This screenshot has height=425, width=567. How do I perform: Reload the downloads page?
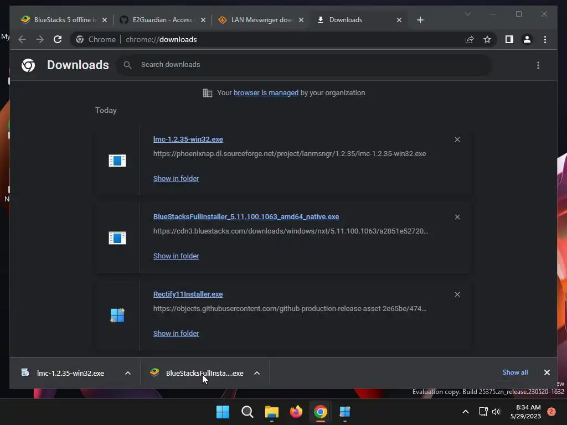click(x=58, y=39)
